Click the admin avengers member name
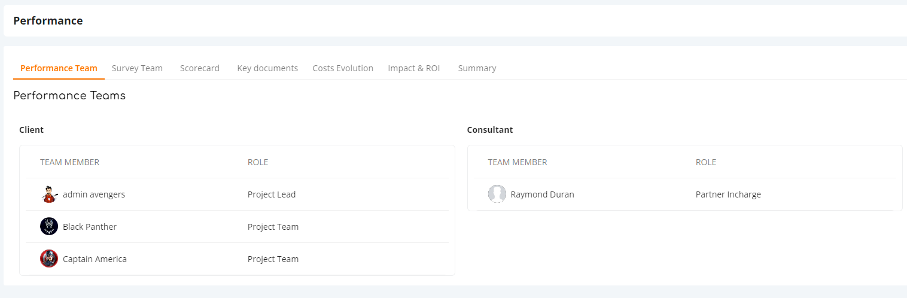The height and width of the screenshot is (298, 907). tap(94, 194)
